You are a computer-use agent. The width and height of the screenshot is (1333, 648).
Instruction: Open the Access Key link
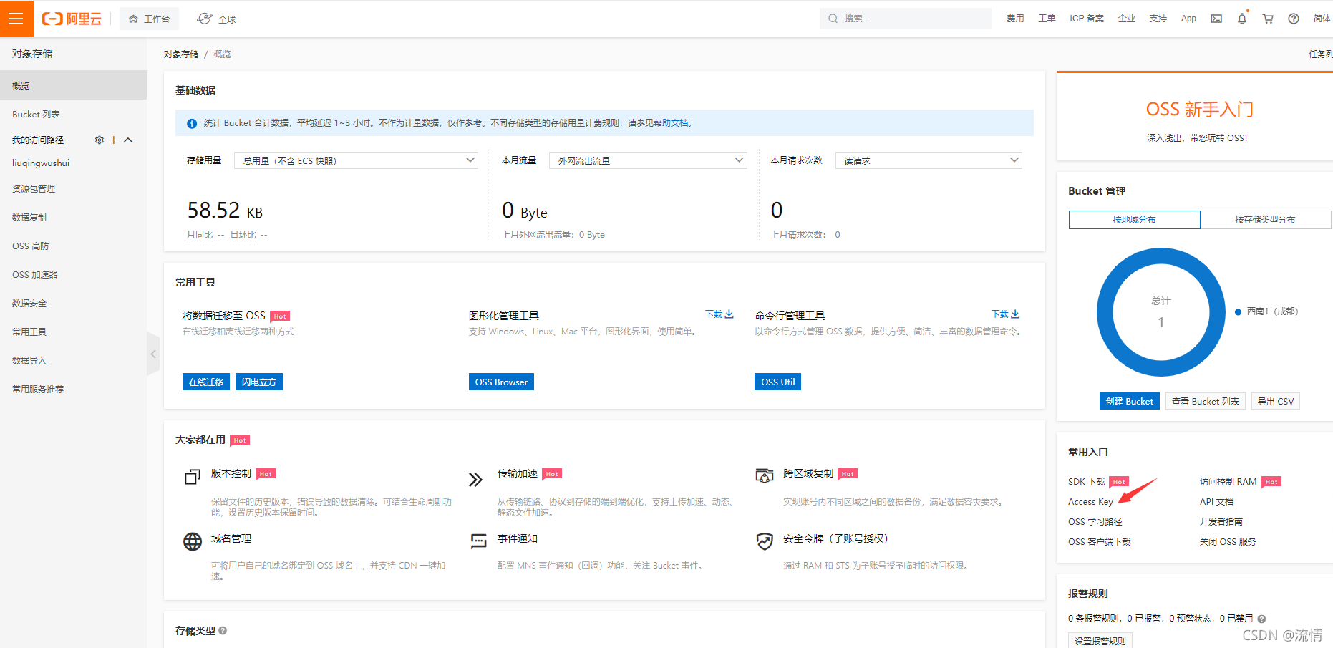[1090, 502]
